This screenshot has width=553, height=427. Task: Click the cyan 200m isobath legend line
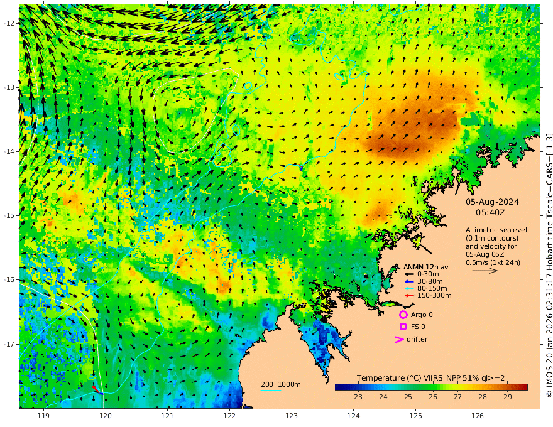point(270,390)
